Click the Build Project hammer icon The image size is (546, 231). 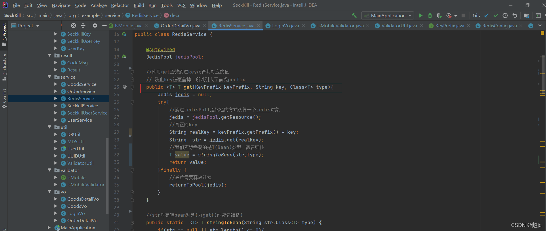click(354, 15)
